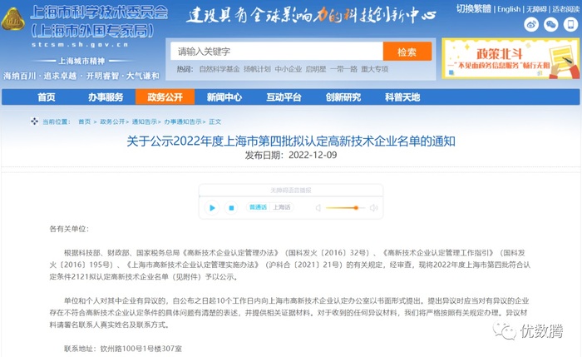Click the mute speaker icon in the audio player
This screenshot has width=582, height=357.
(x=318, y=208)
